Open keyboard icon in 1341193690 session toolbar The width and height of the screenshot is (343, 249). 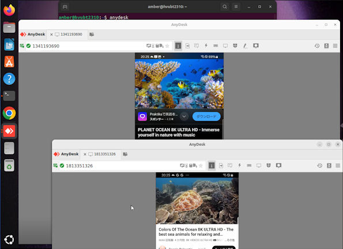[216, 46]
